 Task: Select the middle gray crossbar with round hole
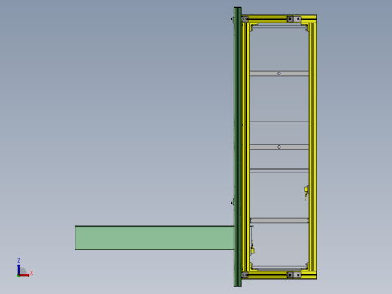coord(279,147)
